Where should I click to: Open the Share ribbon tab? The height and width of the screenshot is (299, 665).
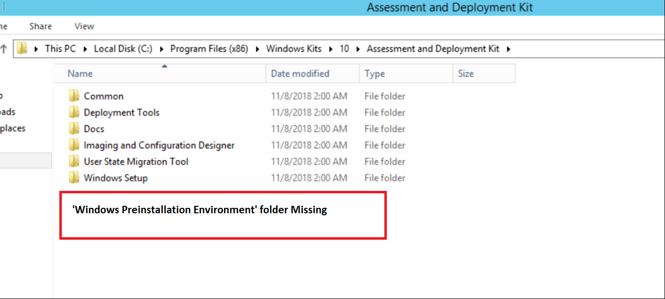[40, 26]
